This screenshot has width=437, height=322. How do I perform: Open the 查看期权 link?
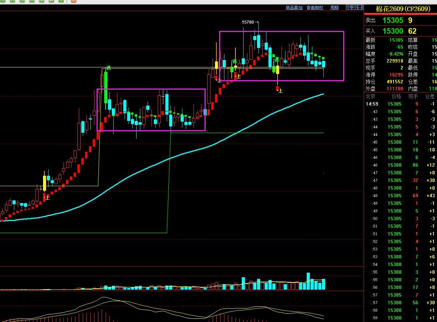pyautogui.click(x=315, y=8)
